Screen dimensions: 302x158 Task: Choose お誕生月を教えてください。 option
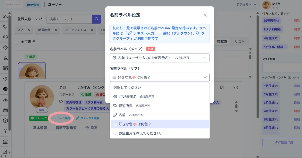coord(160,133)
